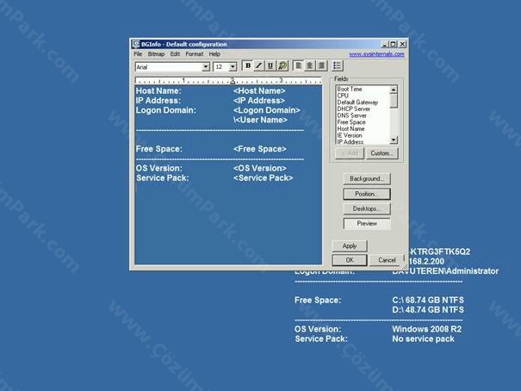Screen dimensions: 521x391
Task: Select Free Space in Fields list
Action: 351,122
